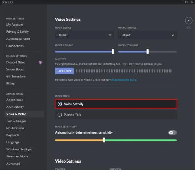This screenshot has height=170, width=195.
Task: Open Billing settings
Action: tap(11, 84)
